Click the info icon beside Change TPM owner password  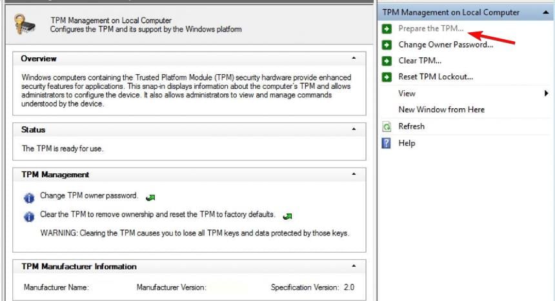coord(29,198)
